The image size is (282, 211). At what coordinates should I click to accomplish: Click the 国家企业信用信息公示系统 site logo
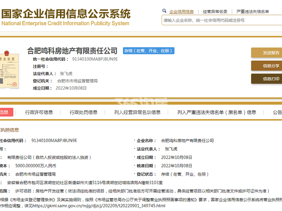click(x=65, y=17)
